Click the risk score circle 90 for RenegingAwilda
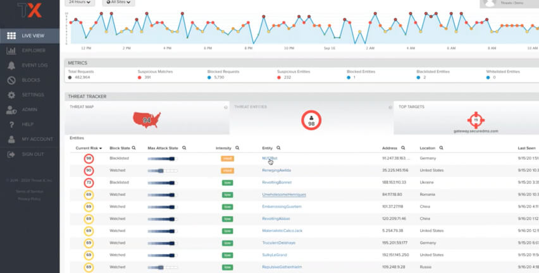 click(89, 171)
